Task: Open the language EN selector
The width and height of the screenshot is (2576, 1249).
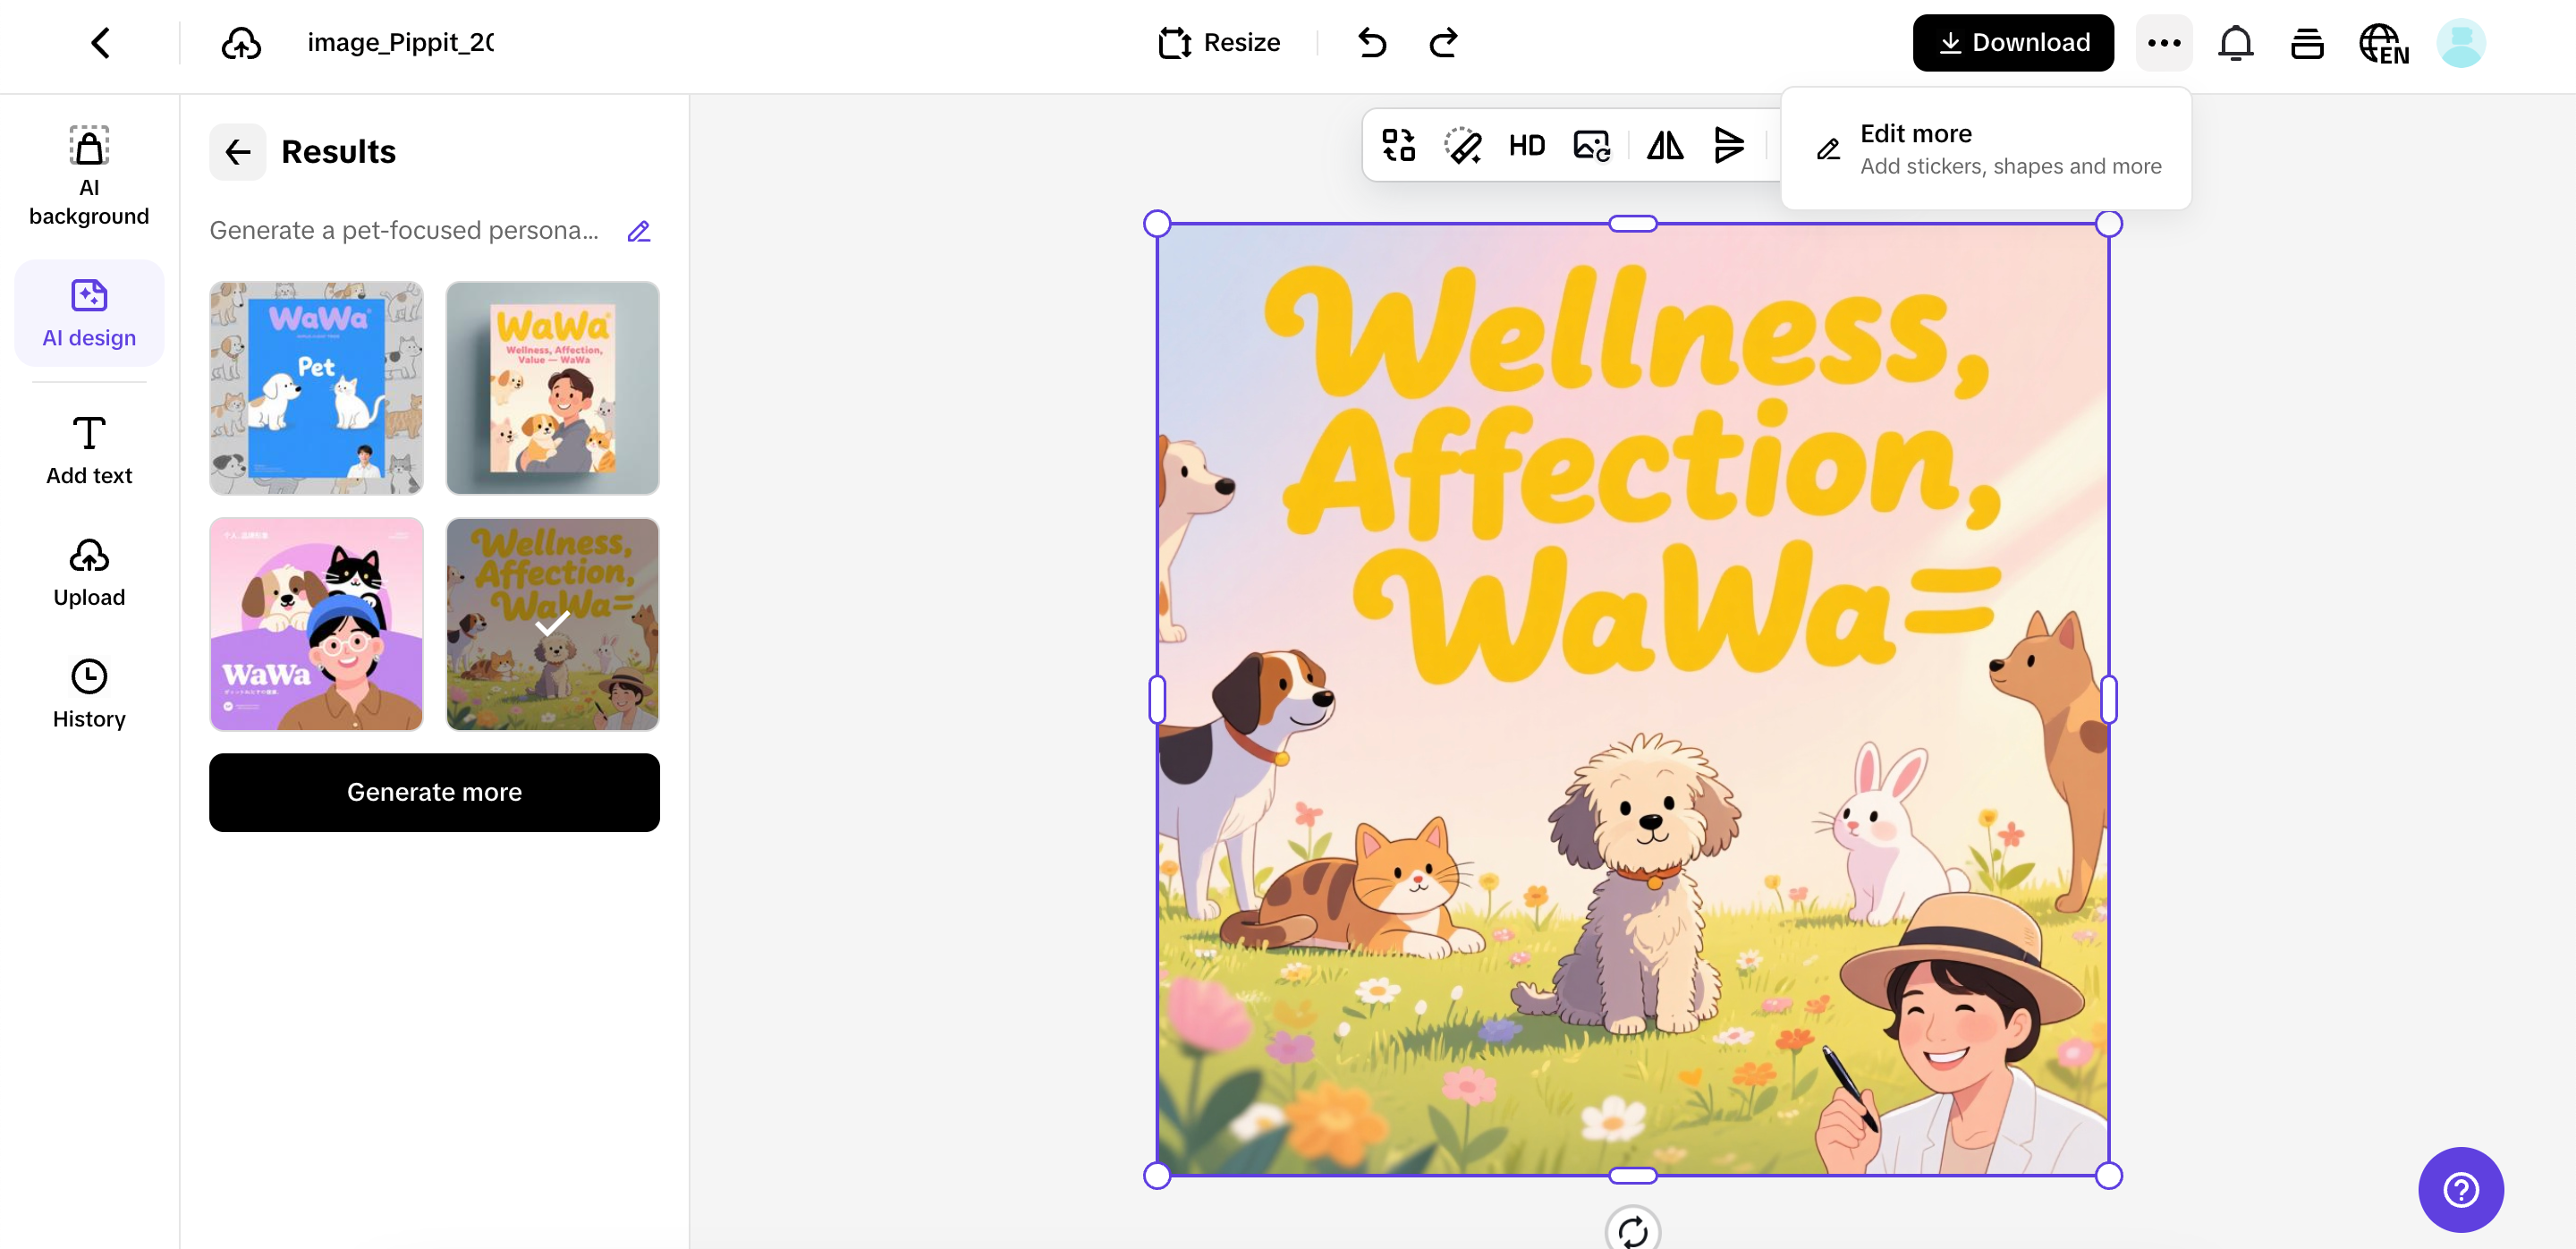Action: coord(2384,43)
